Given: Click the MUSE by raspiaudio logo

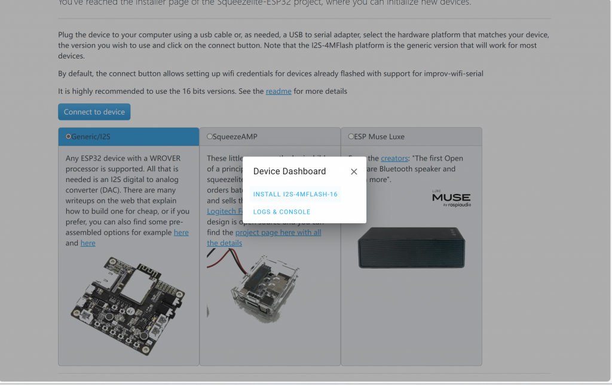Looking at the screenshot, I should click(x=451, y=199).
